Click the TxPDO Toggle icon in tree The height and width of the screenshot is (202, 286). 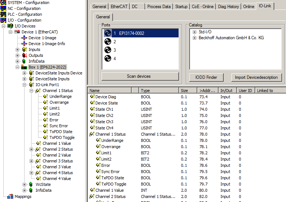[45, 137]
